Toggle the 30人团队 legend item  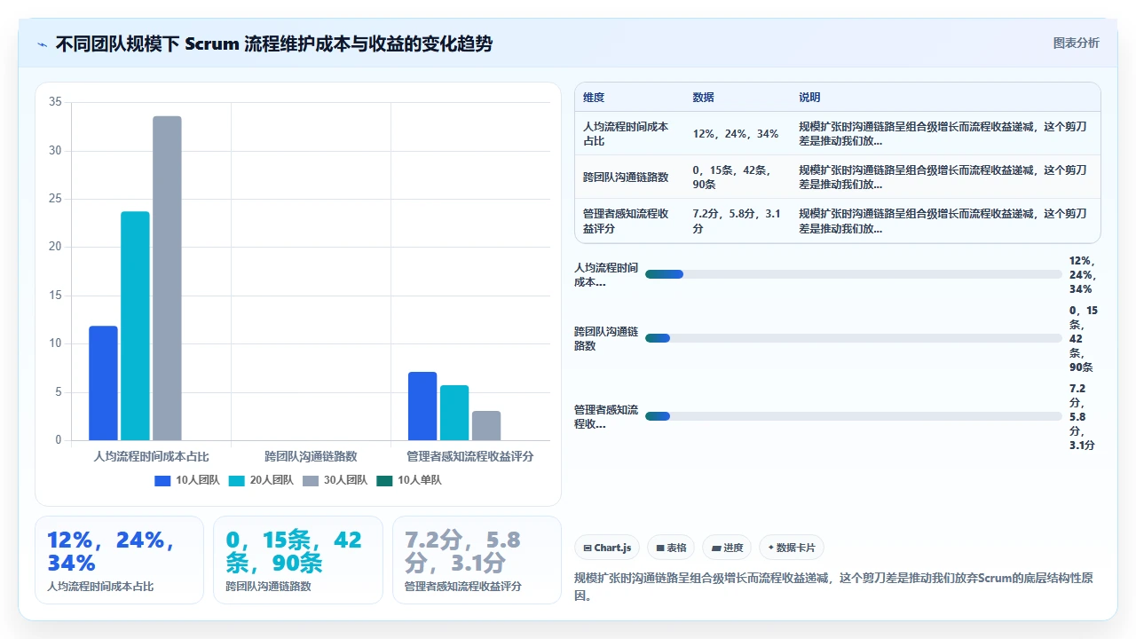click(x=335, y=480)
